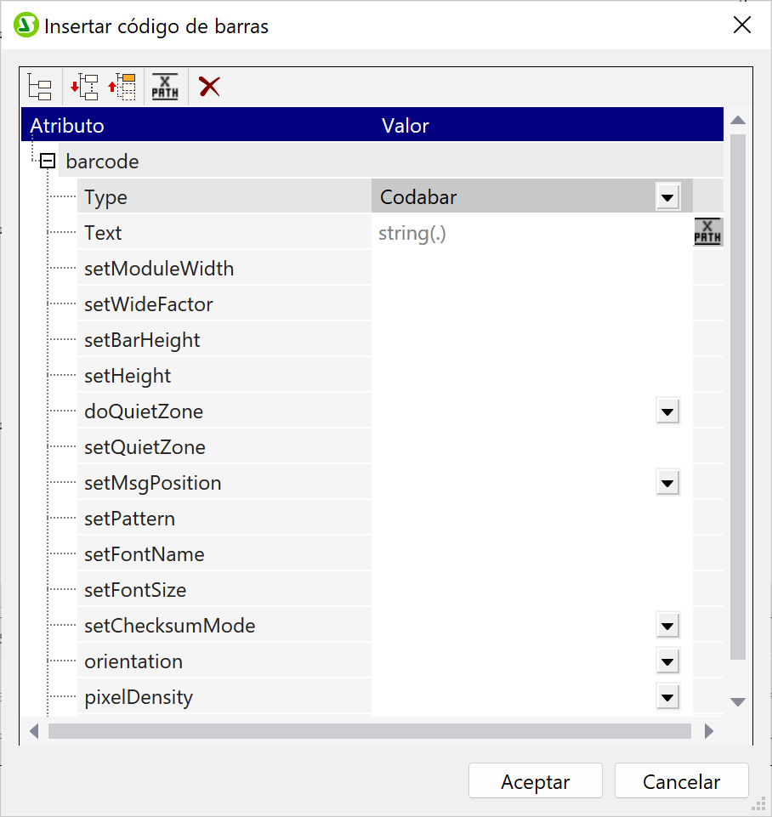
Task: Click the Aceptar button
Action: pyautogui.click(x=536, y=780)
